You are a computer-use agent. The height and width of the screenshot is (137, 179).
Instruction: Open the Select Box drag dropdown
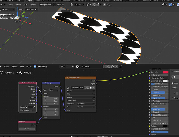click(32, 9)
